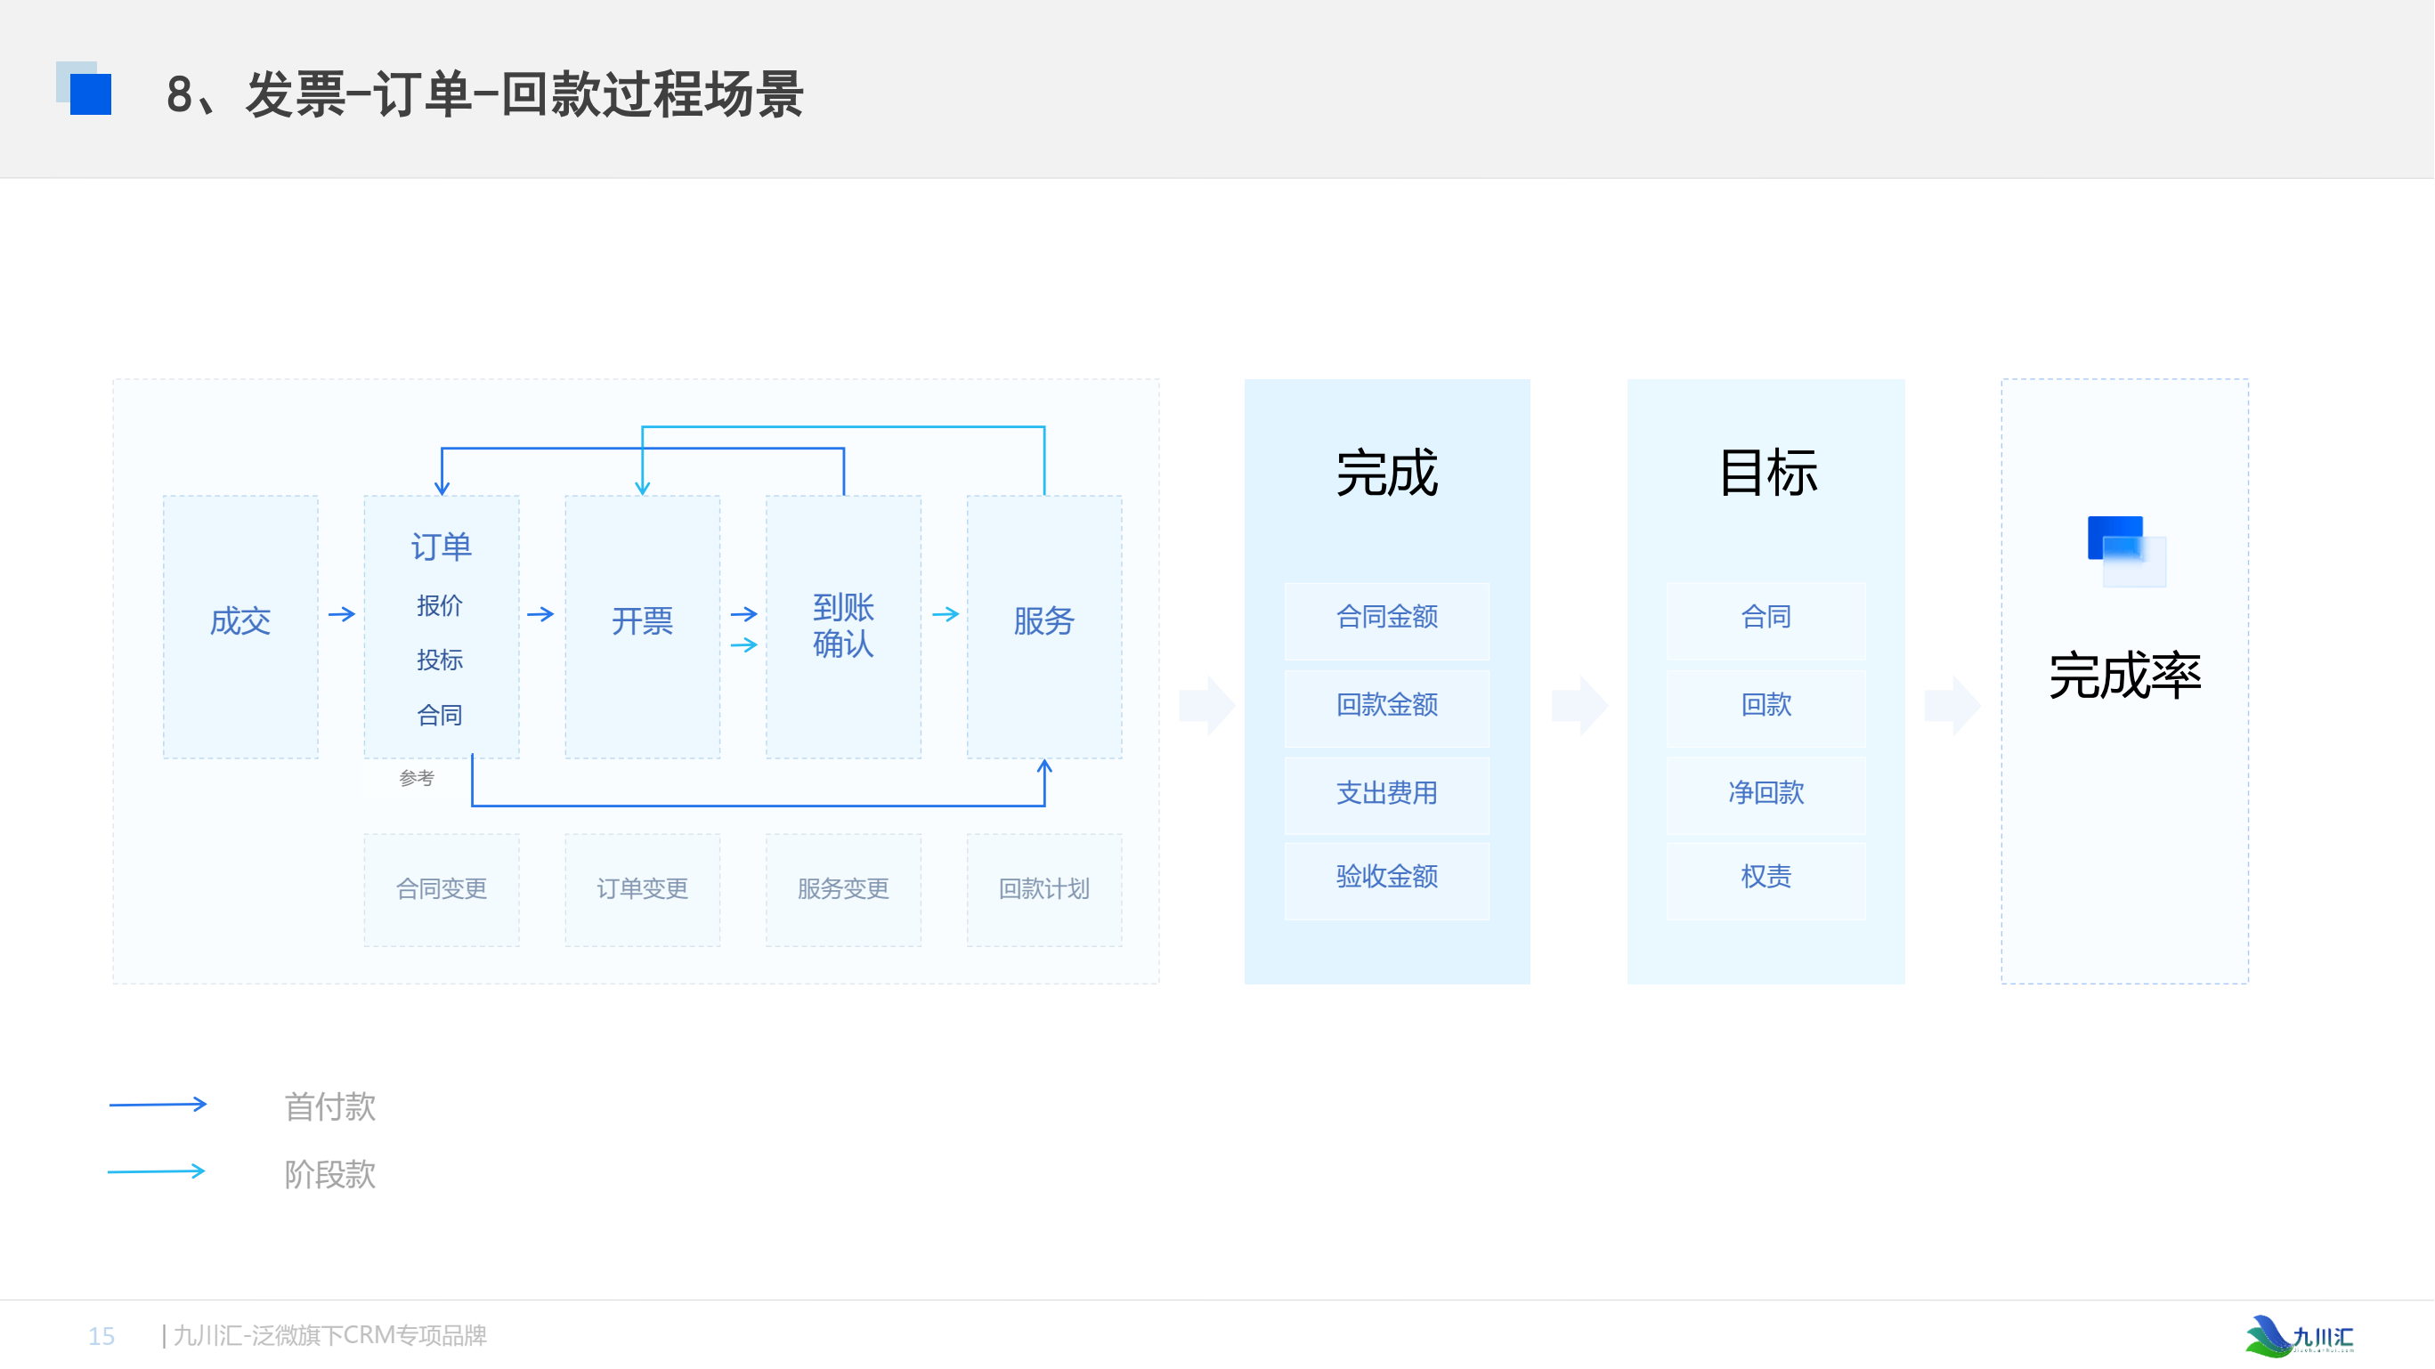Click the 服务 box
This screenshot has width=2435, height=1369.
(1044, 627)
